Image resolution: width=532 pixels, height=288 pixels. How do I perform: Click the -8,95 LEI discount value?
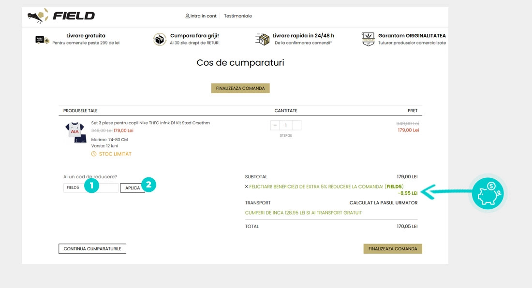408,193
